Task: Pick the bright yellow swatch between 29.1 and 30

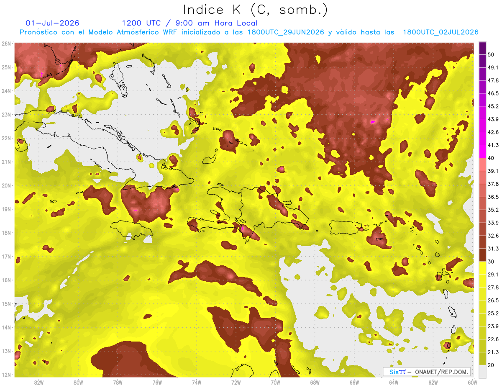Action: click(x=482, y=268)
